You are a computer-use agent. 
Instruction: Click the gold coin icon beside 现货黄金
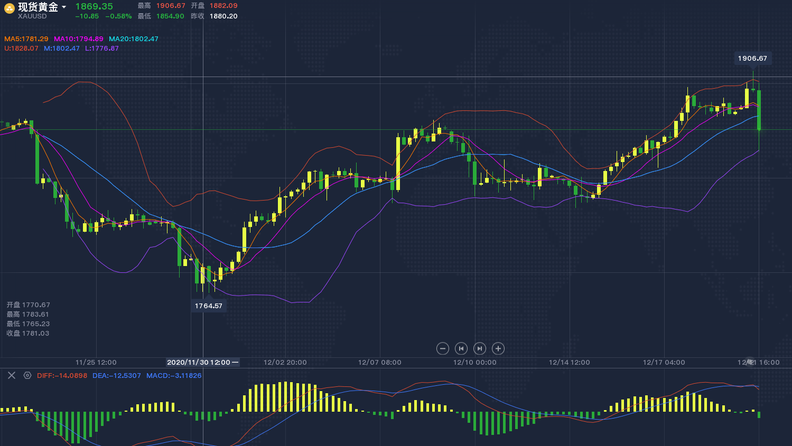click(x=9, y=8)
